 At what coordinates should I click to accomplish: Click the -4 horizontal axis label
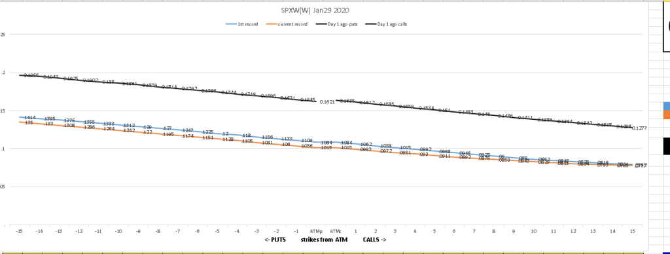(x=237, y=231)
